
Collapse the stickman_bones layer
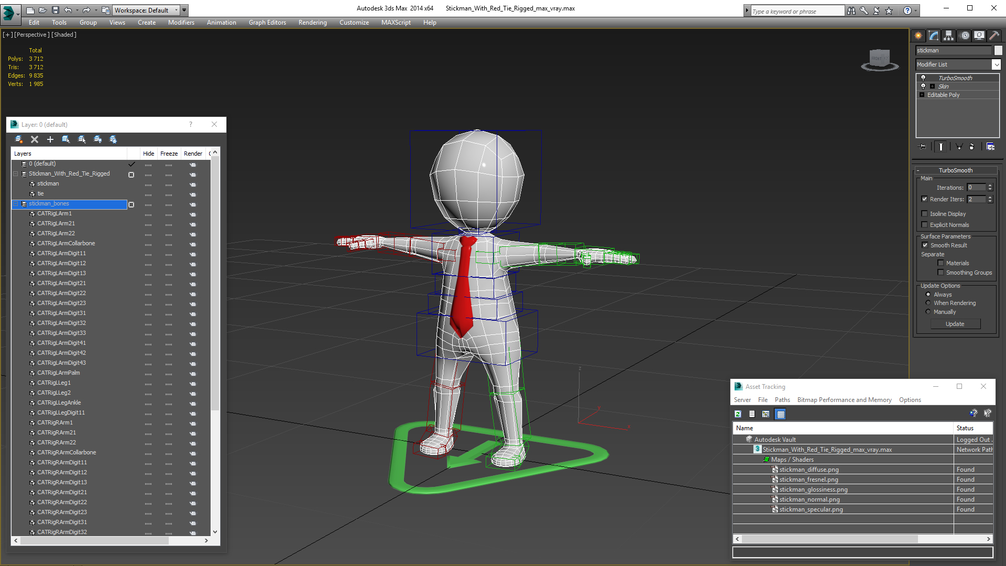16,204
